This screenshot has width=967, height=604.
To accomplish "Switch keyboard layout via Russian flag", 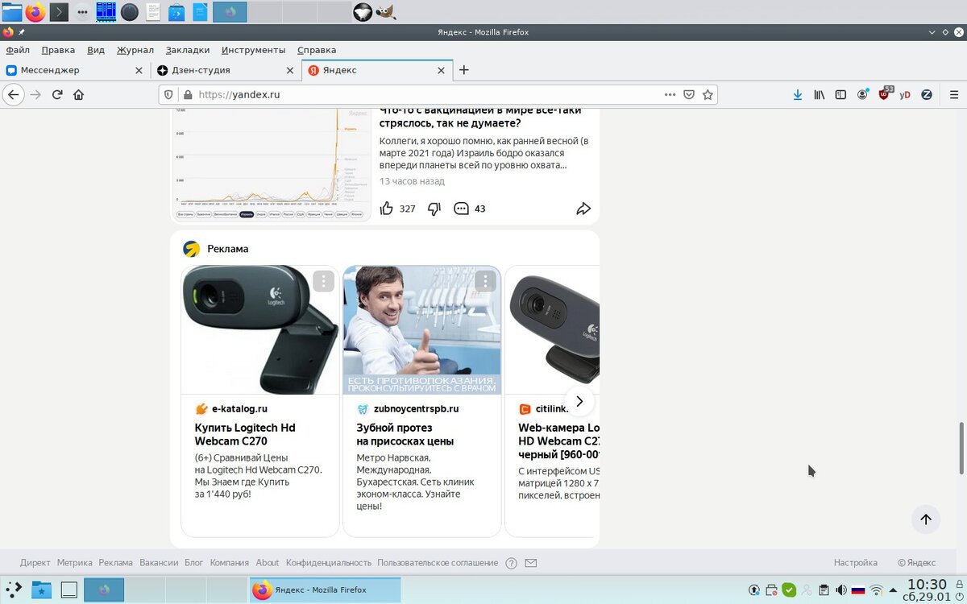I will [858, 590].
